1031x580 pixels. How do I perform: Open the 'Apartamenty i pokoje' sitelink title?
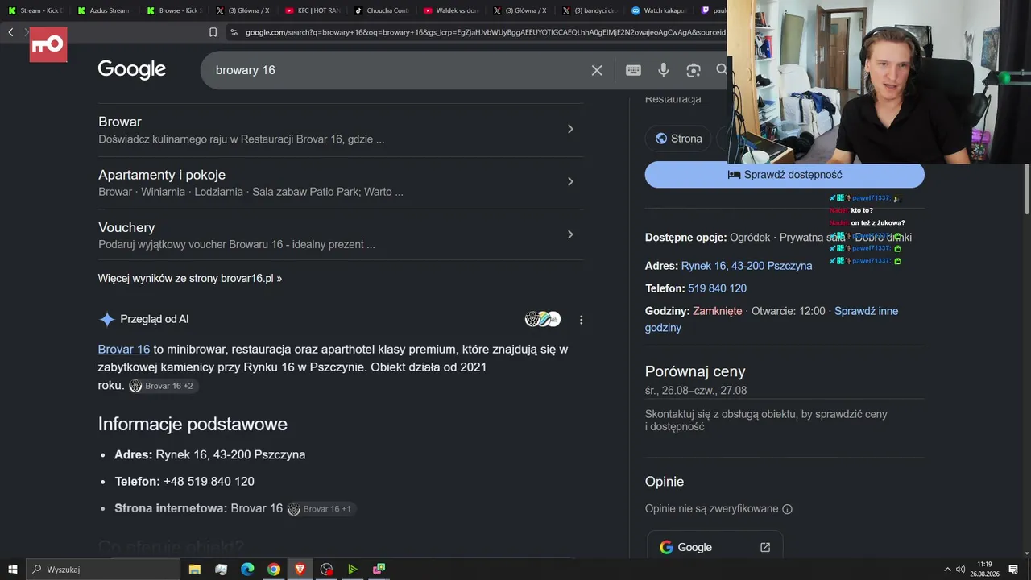pyautogui.click(x=162, y=175)
